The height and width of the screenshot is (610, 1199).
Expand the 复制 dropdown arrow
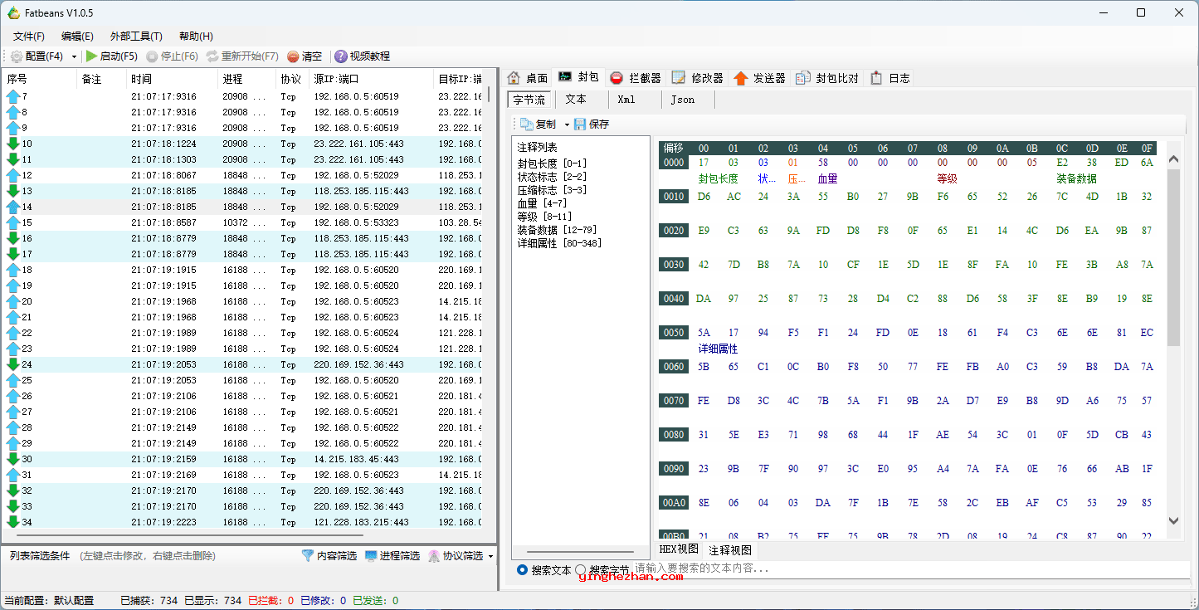pyautogui.click(x=567, y=124)
